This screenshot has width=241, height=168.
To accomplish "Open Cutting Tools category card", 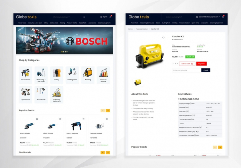I will point(72,75).
